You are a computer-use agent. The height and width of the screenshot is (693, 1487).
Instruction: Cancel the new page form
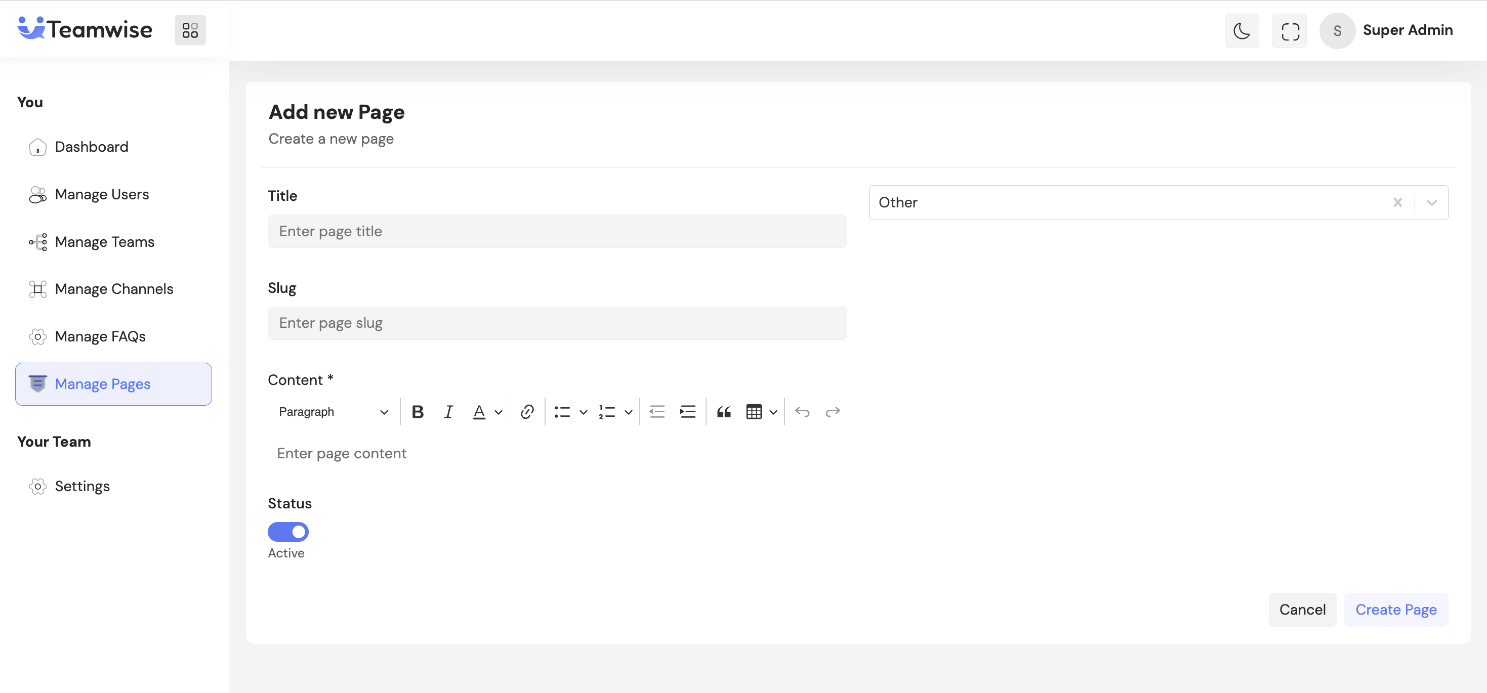point(1302,610)
